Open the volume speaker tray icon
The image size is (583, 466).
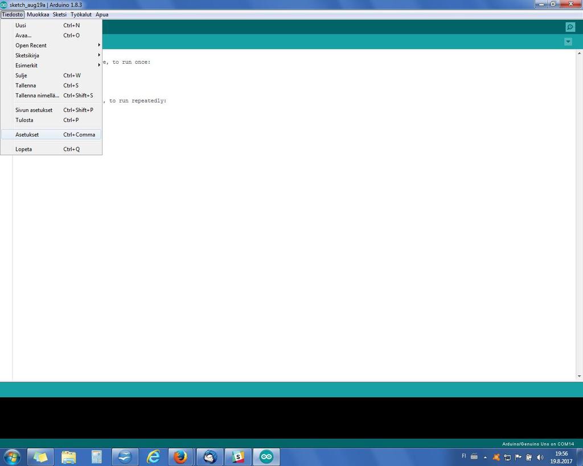point(540,457)
